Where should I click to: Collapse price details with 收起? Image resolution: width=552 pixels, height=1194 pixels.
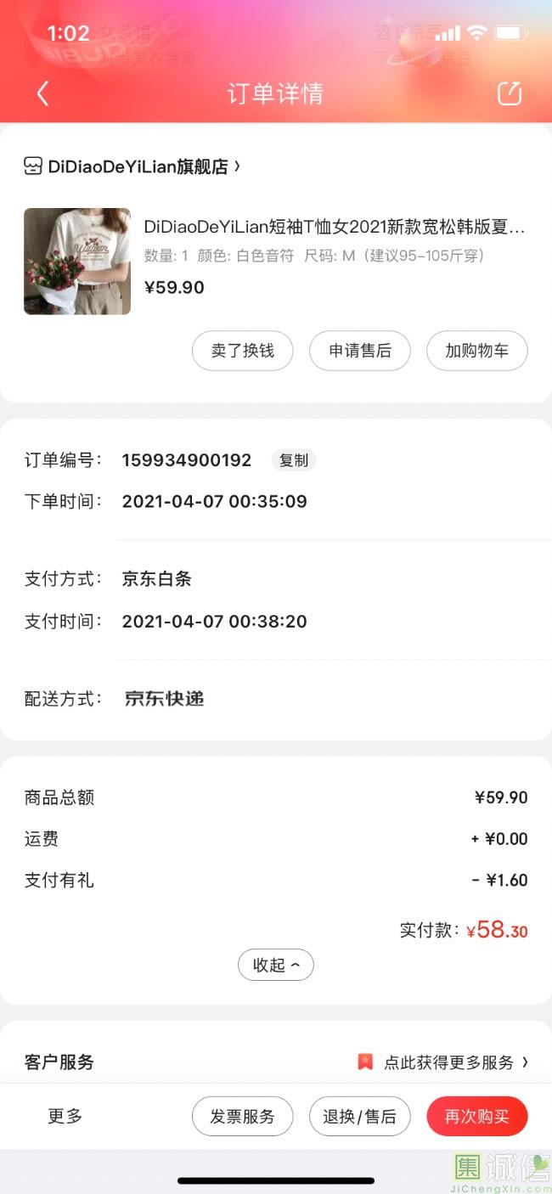(276, 965)
